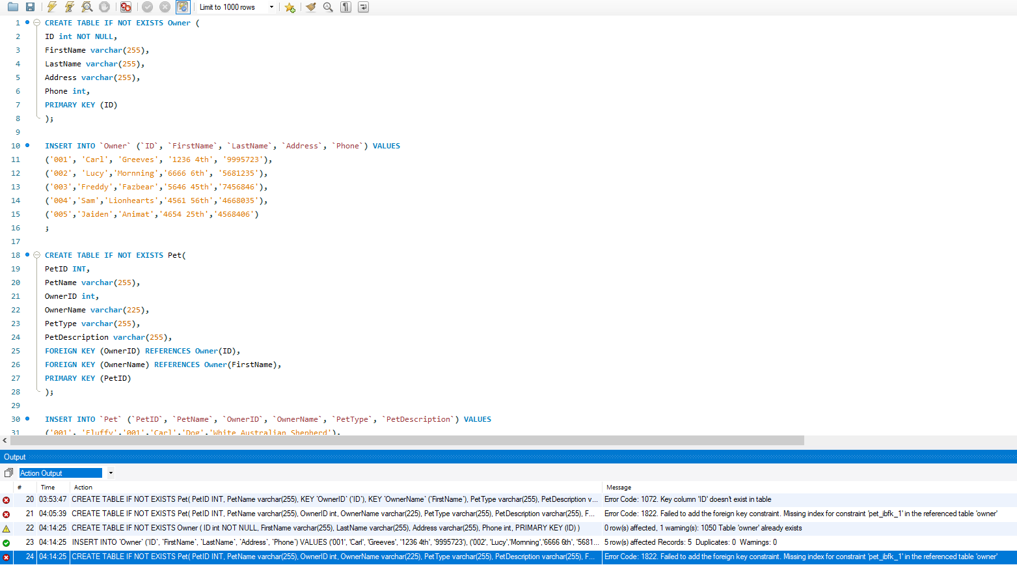The width and height of the screenshot is (1017, 565).
Task: Click the 'Freddy' value on line 13
Action: (95, 187)
